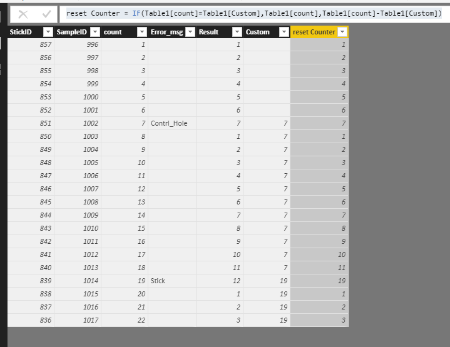Viewport: 450px width, 347px height.
Task: Click StickID cell 839
Action: click(x=31, y=281)
